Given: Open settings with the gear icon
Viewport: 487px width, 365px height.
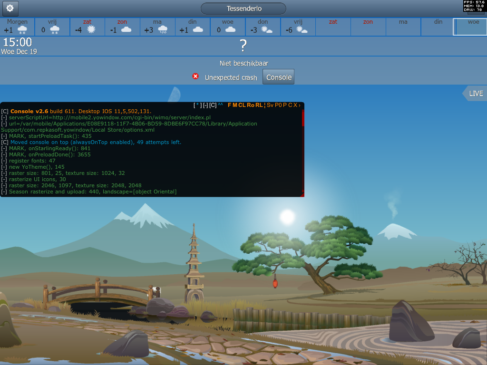Looking at the screenshot, I should 10,8.
